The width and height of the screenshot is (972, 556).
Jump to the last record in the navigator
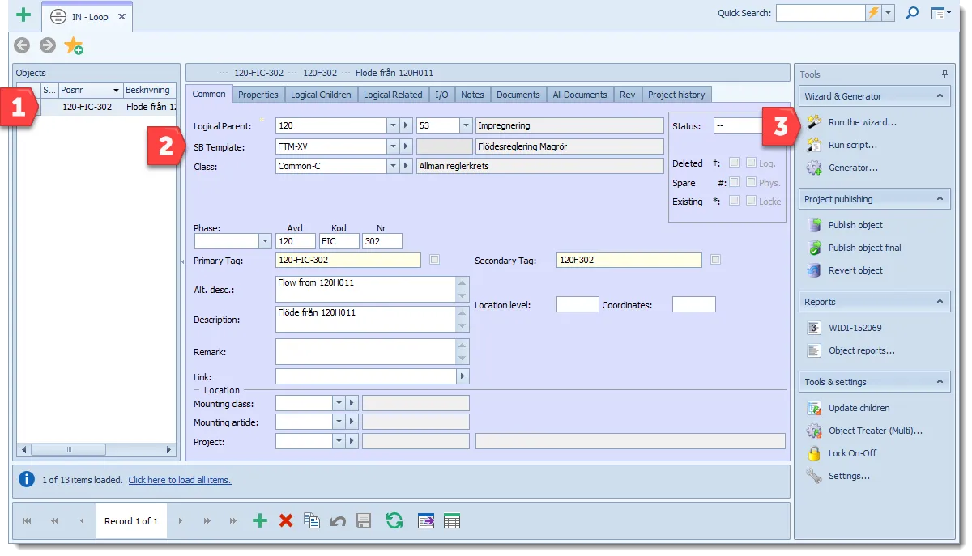pyautogui.click(x=233, y=521)
